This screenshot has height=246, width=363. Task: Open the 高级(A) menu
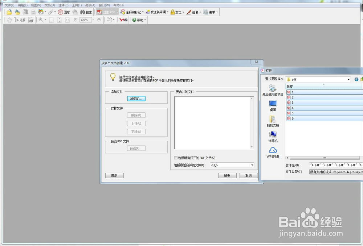point(90,5)
